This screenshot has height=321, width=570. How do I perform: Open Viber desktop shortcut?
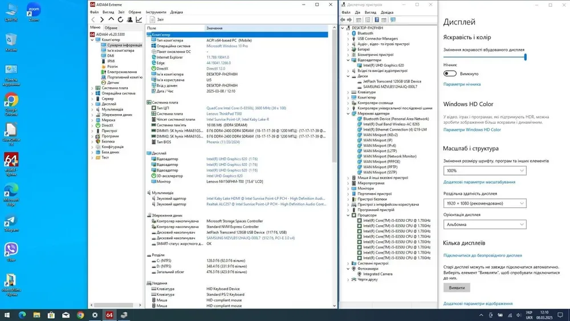tap(11, 250)
